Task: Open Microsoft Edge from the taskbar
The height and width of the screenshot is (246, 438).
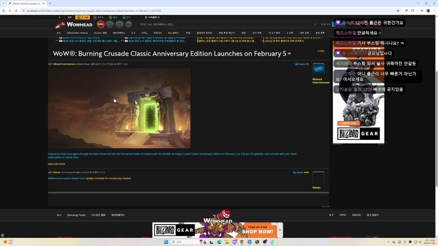Action: point(219,242)
